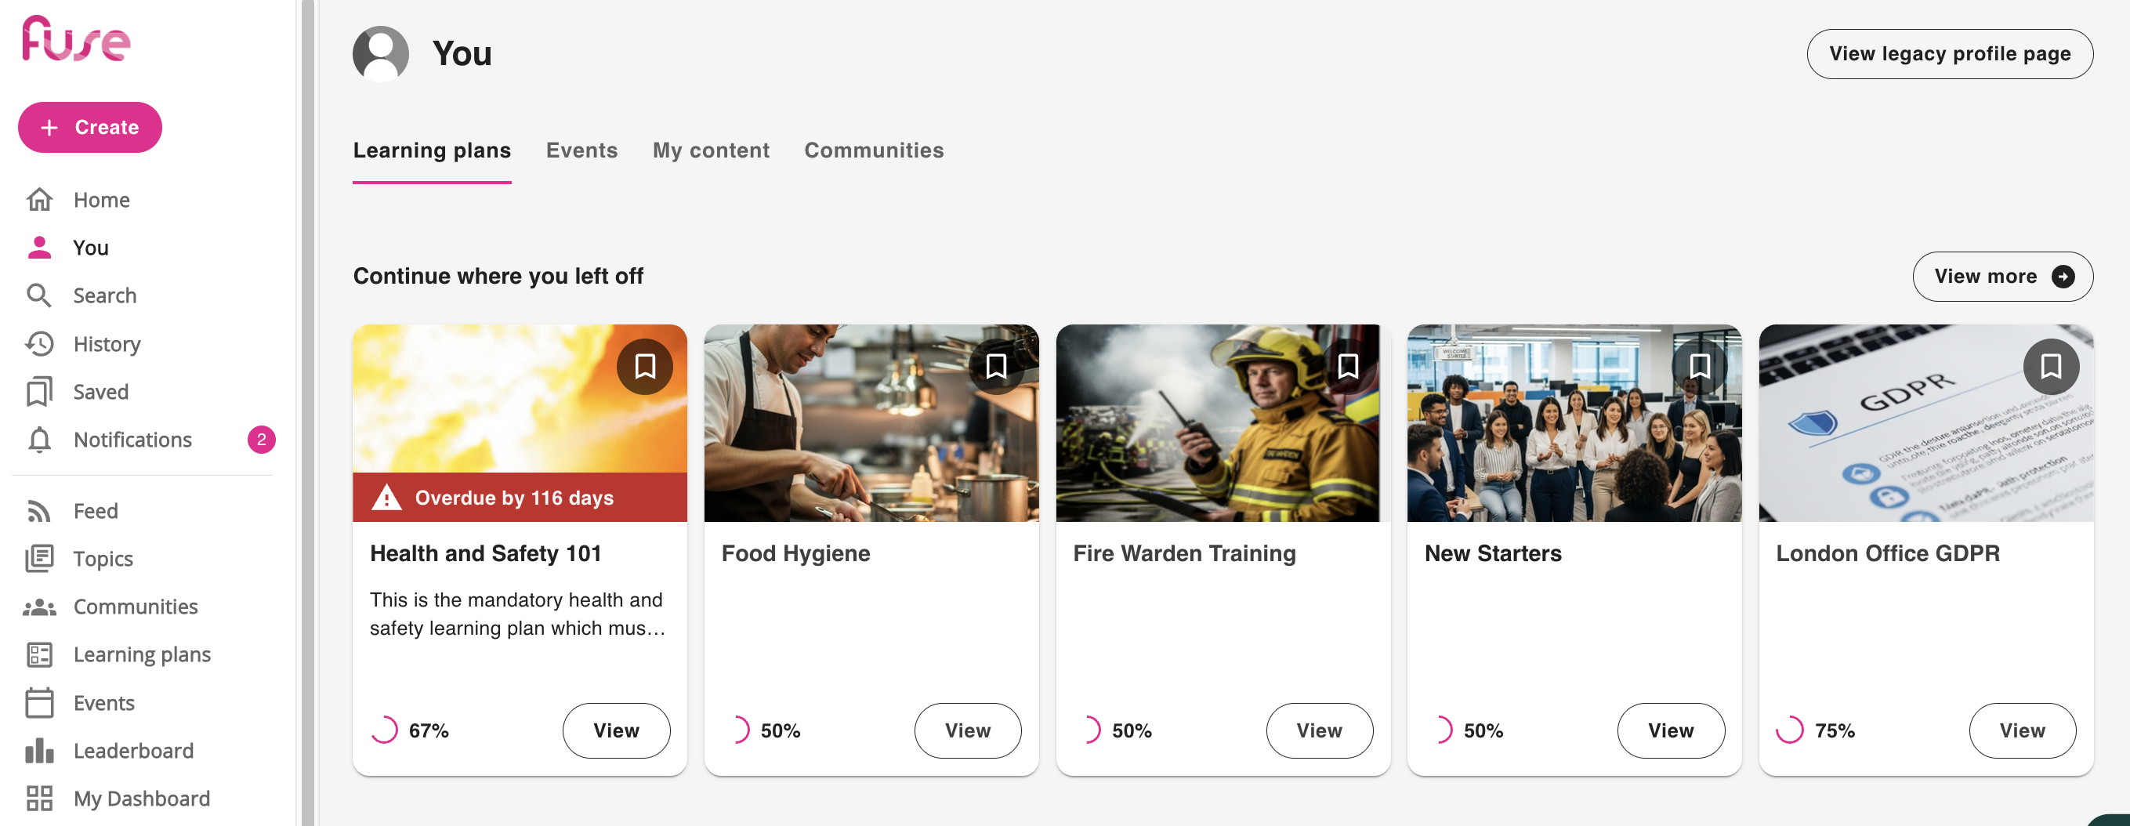Click the user profile avatar
Viewport: 2130px width, 826px height.
(x=380, y=54)
